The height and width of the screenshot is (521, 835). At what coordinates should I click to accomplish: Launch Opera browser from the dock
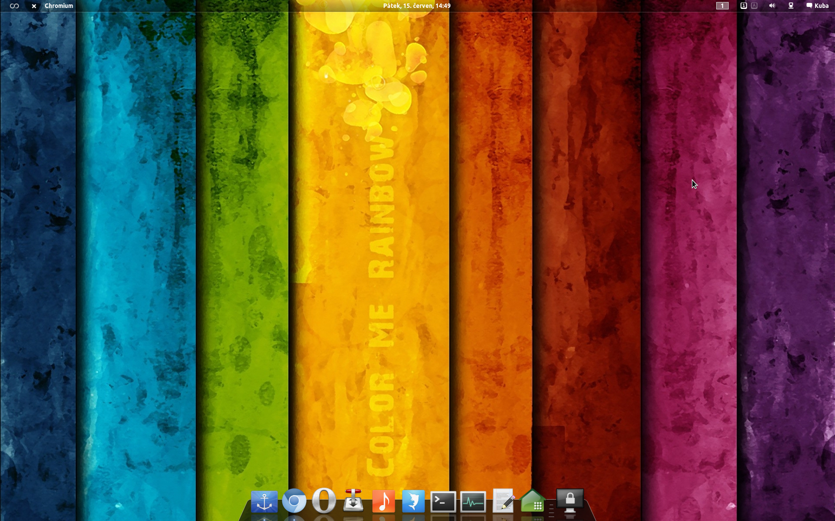point(324,501)
